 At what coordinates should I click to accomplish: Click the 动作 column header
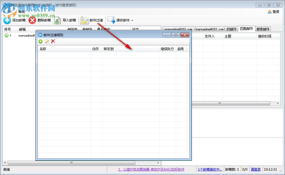coord(96,49)
